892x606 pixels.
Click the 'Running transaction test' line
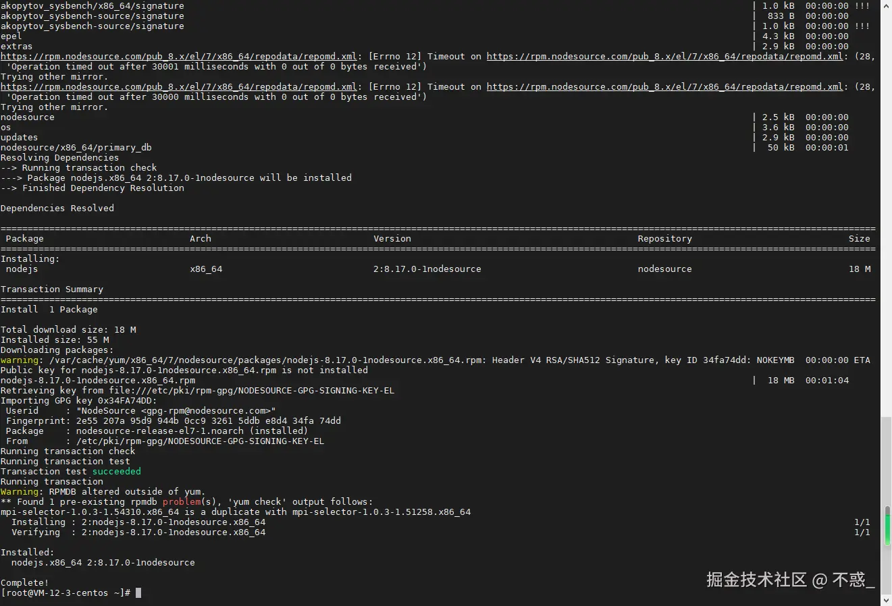pyautogui.click(x=65, y=462)
